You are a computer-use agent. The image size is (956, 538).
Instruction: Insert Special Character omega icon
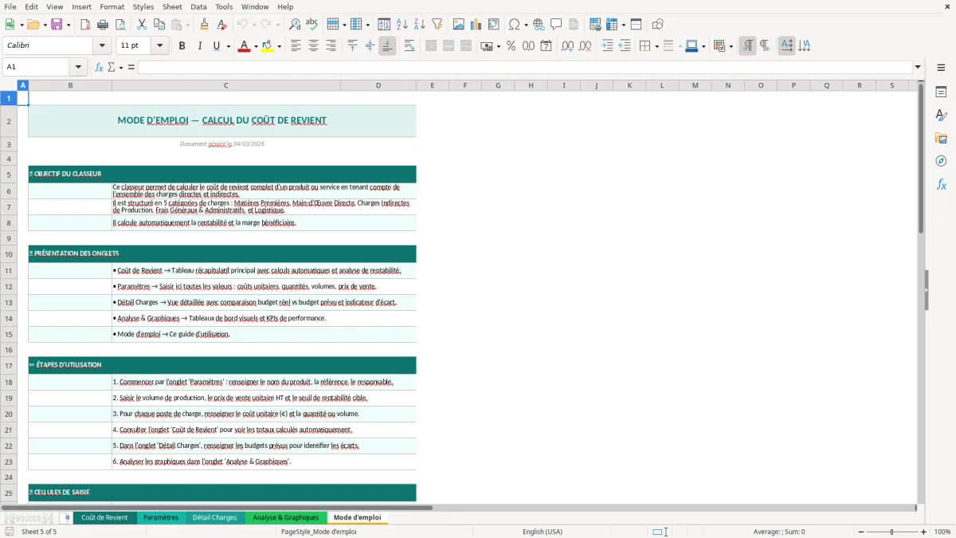pyautogui.click(x=514, y=25)
